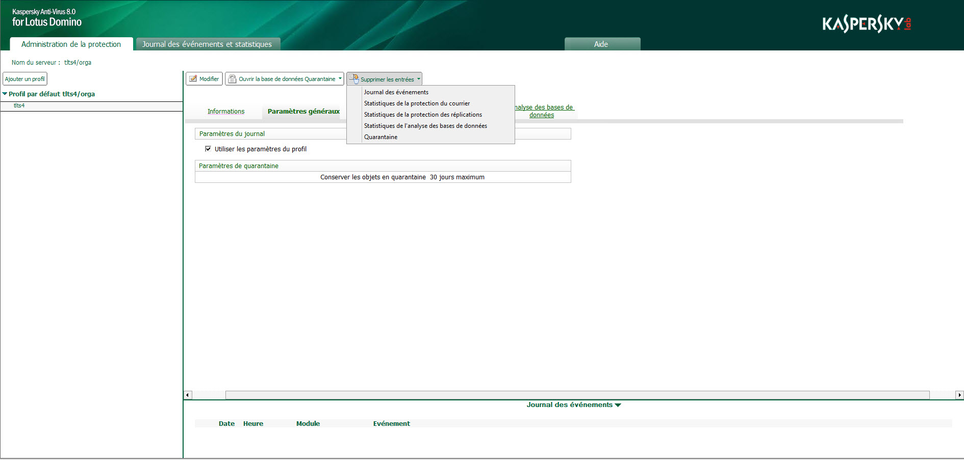Click the right horizontal scroll arrow

click(959, 395)
